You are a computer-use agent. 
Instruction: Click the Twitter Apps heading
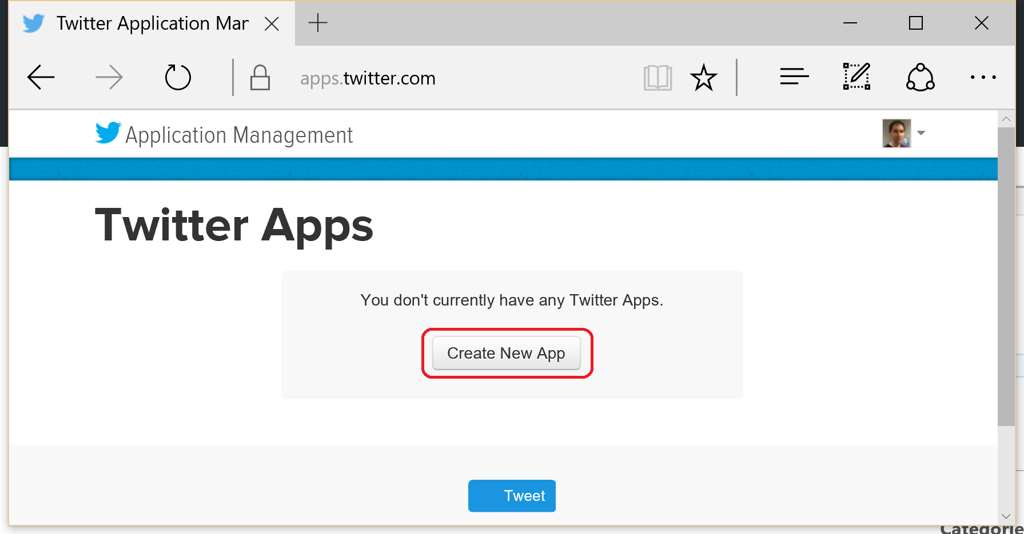click(234, 226)
